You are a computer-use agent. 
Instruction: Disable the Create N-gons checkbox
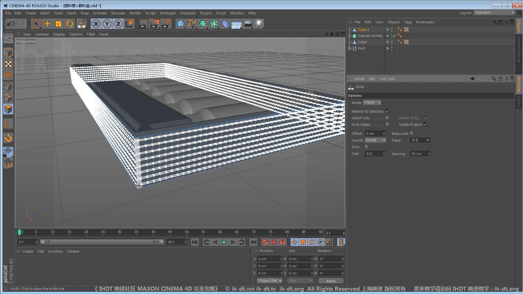425,124
